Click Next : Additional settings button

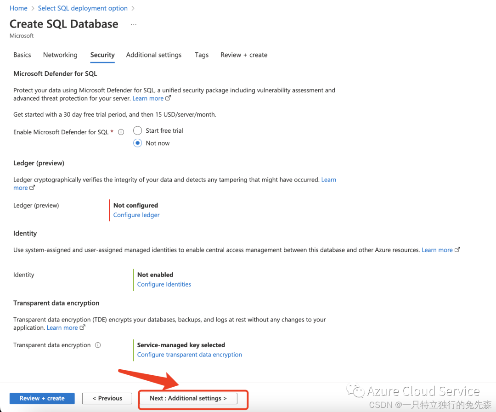[189, 398]
